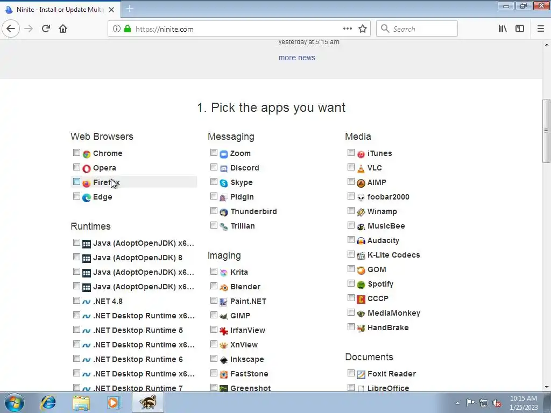Image resolution: width=551 pixels, height=413 pixels.
Task: Bookmark this page with the star icon
Action: coord(363,29)
